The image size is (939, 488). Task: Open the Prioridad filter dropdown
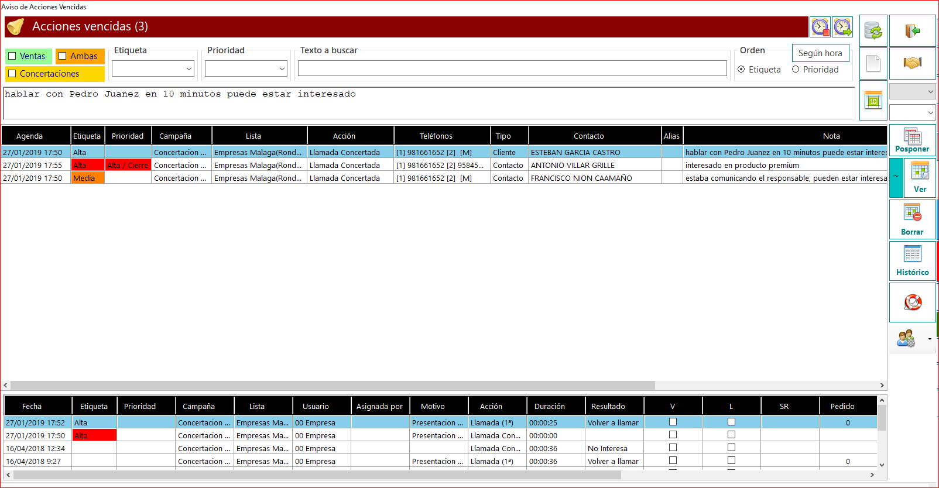(x=246, y=69)
